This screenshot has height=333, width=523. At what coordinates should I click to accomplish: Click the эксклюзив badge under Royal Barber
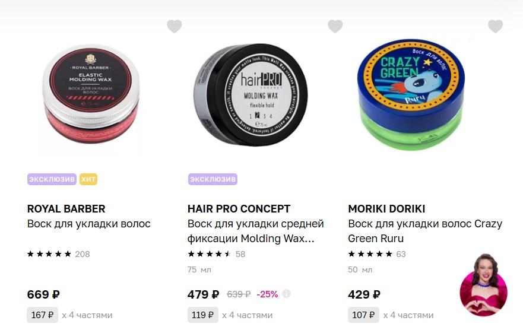(x=52, y=179)
